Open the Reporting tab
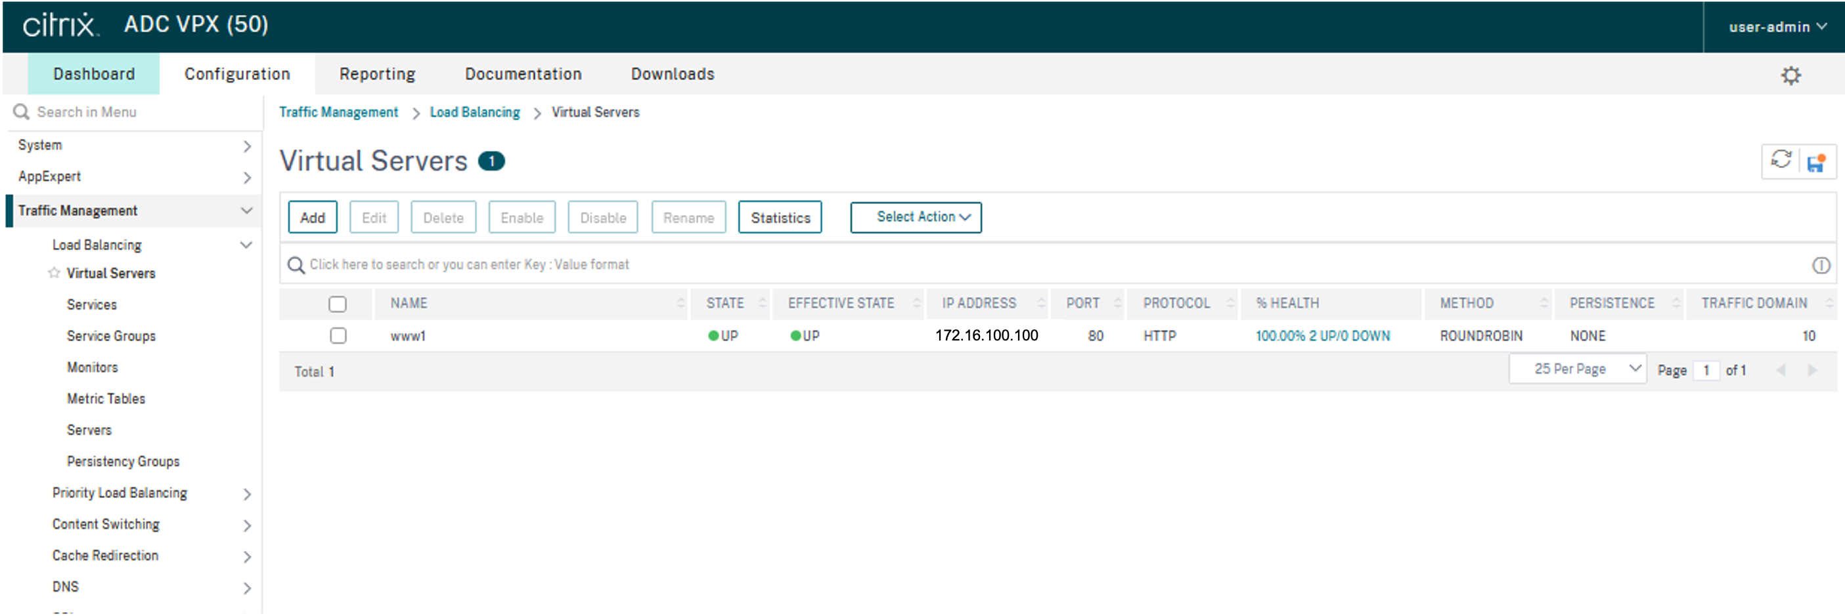This screenshot has width=1845, height=616. pos(377,73)
